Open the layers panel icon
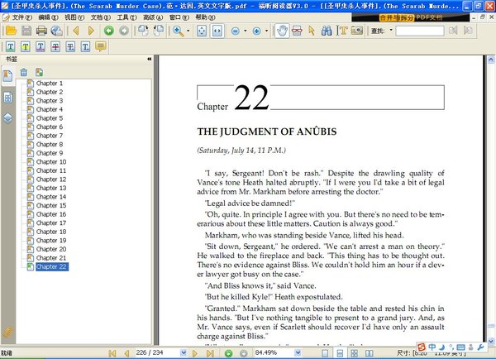This screenshot has width=496, height=359. [x=8, y=118]
